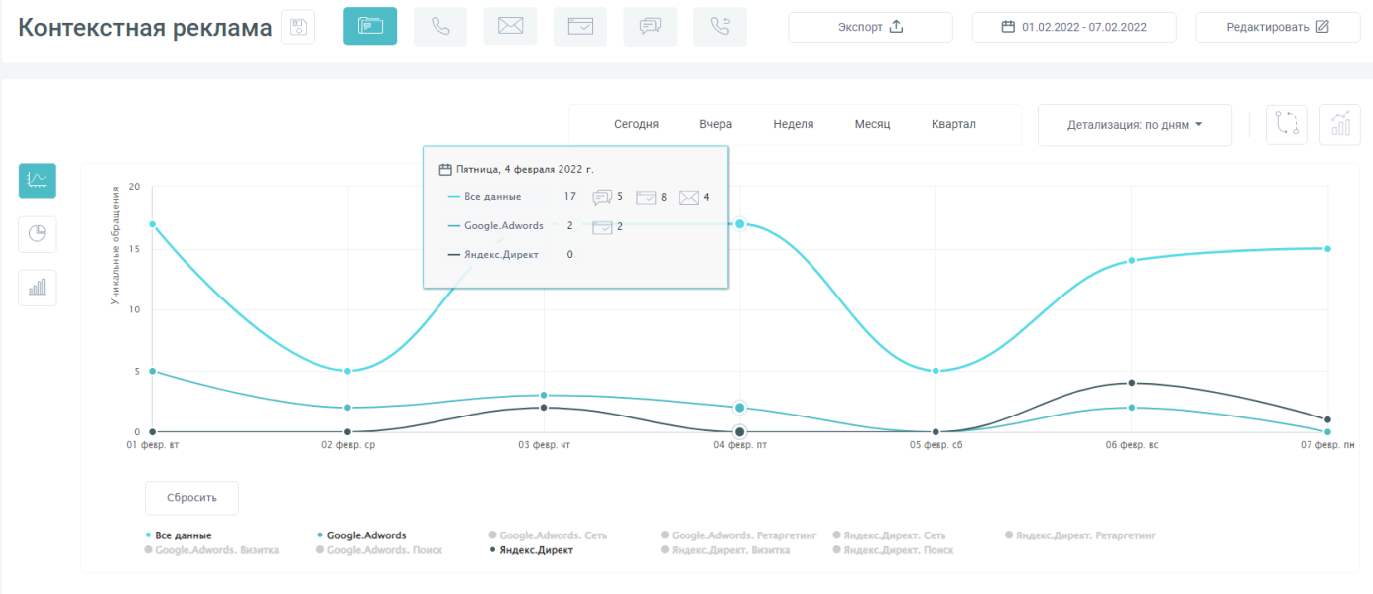This screenshot has height=594, width=1373.
Task: Open the date range picker 01.02.2022 - 07.02.2022
Action: tap(1074, 27)
